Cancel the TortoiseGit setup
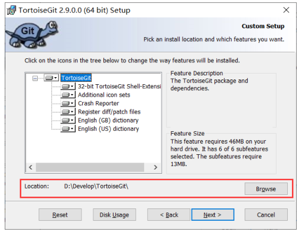Image resolution: width=302 pixels, height=232 pixels. point(266,215)
